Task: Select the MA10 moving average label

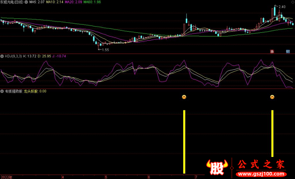Action: pyautogui.click(x=53, y=2)
